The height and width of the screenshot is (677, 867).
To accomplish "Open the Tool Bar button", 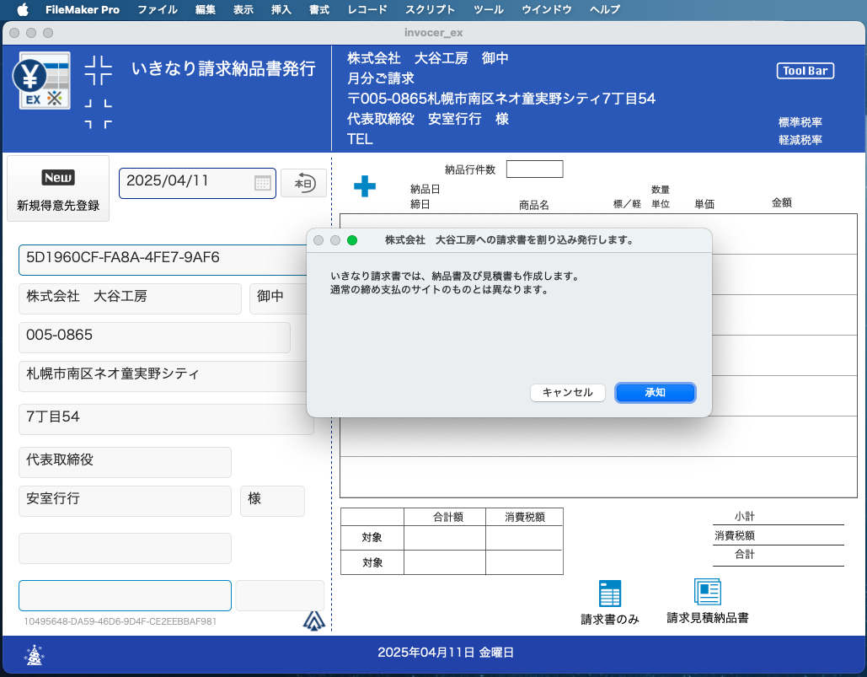I will coord(805,71).
